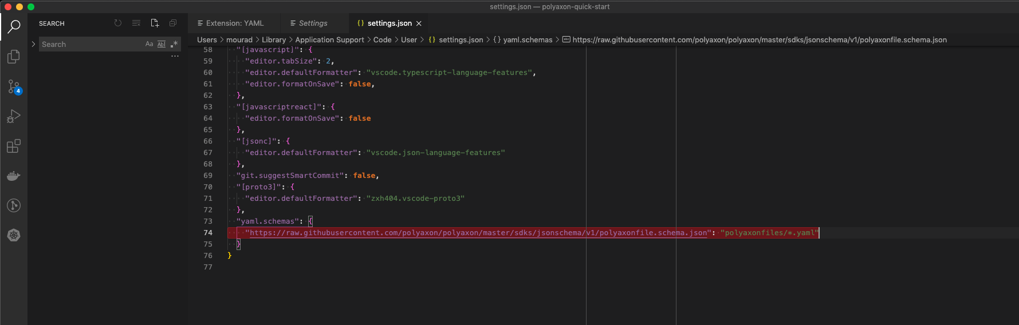Click the "[javascript]" key on line 58
This screenshot has height=325, width=1019.
[267, 50]
